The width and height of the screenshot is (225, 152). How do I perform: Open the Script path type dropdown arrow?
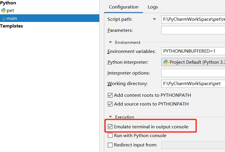click(154, 19)
